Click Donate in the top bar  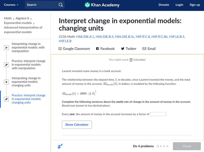pos(164,5)
